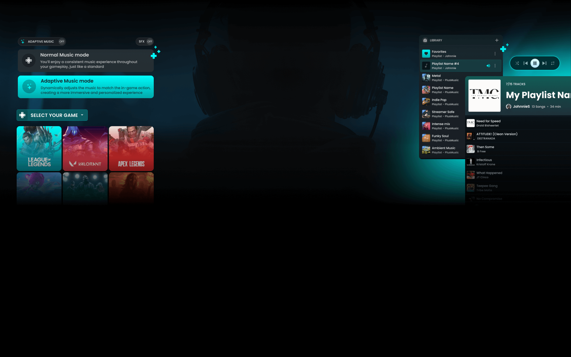Pause the currently playing track
Screen dimensions: 571x357
[x=535, y=63]
